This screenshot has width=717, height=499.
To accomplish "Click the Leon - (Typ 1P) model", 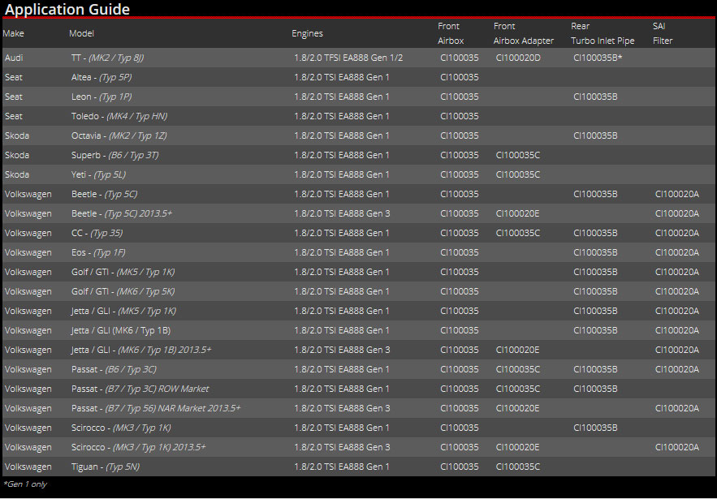I will (x=102, y=97).
